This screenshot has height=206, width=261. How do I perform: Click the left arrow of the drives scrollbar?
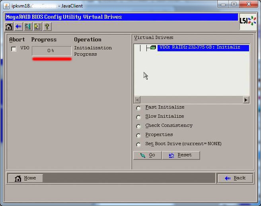click(137, 100)
